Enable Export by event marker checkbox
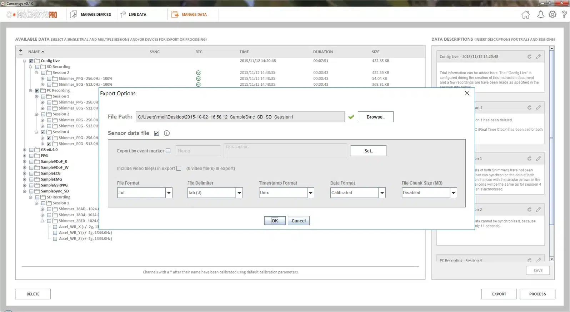 point(168,151)
